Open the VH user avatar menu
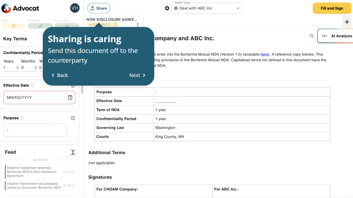This screenshot has height=198, width=353. (x=75, y=8)
